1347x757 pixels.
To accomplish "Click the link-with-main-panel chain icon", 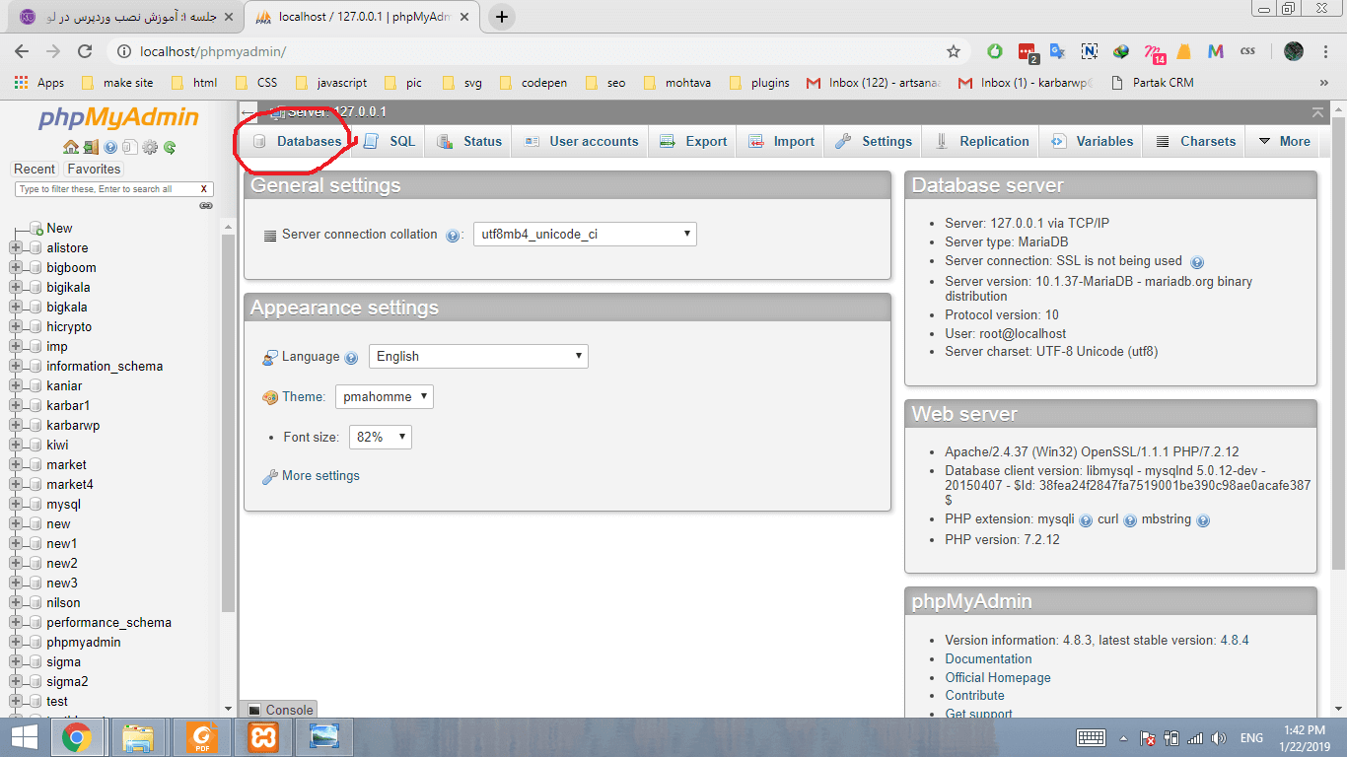I will click(206, 206).
